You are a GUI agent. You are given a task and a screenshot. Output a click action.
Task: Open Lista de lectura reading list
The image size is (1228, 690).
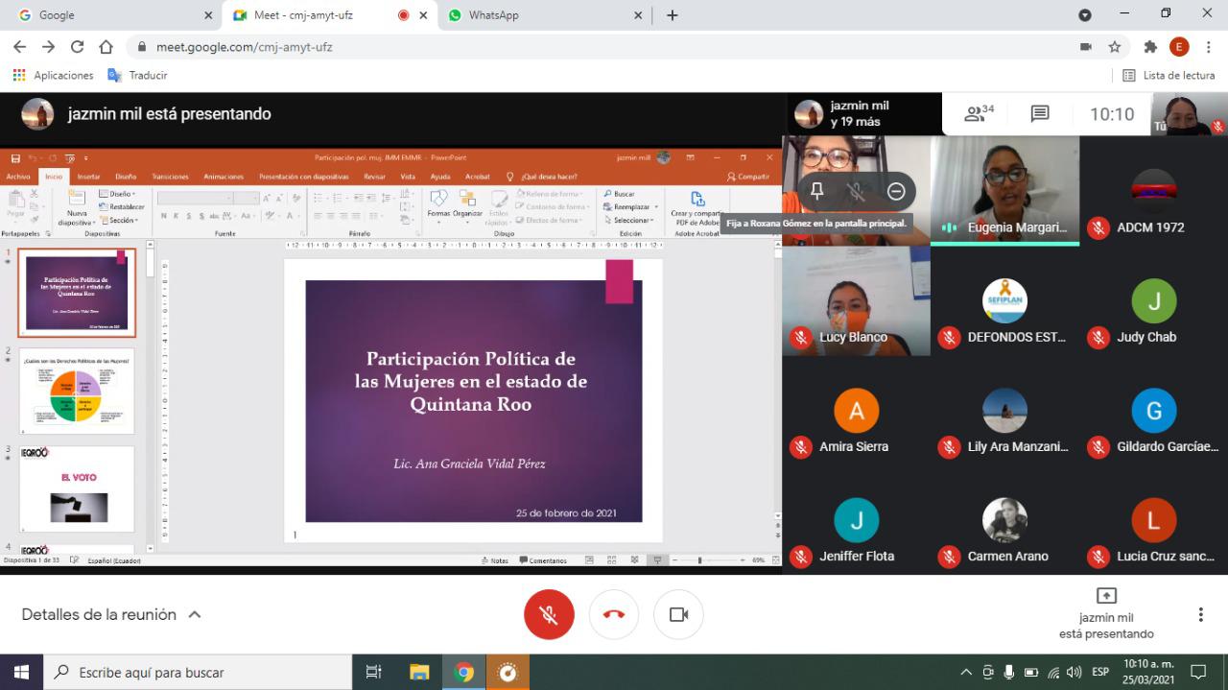point(1169,75)
